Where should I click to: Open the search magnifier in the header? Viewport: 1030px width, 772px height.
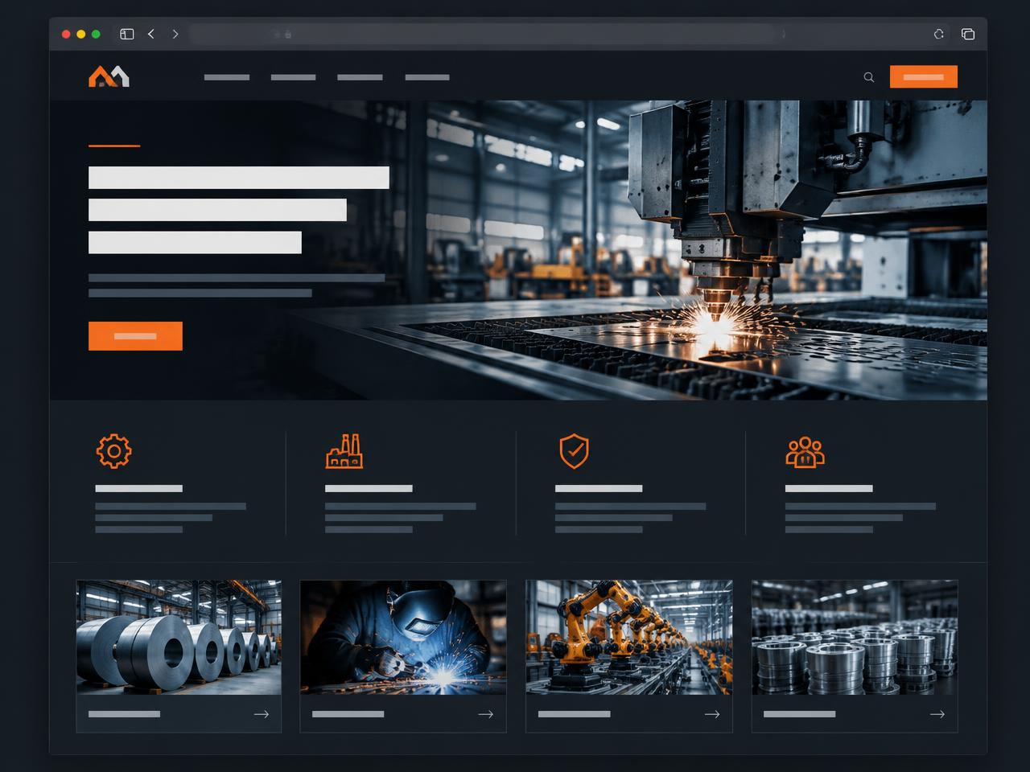869,77
